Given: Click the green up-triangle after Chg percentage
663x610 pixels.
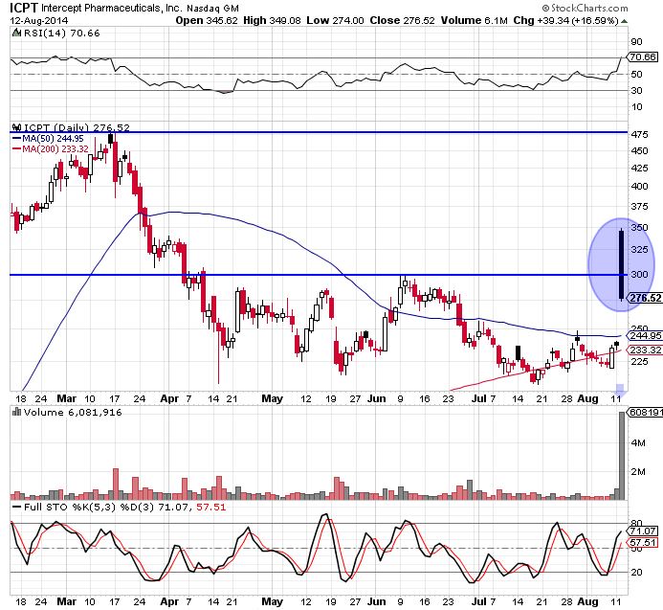Looking at the screenshot, I should (x=624, y=21).
